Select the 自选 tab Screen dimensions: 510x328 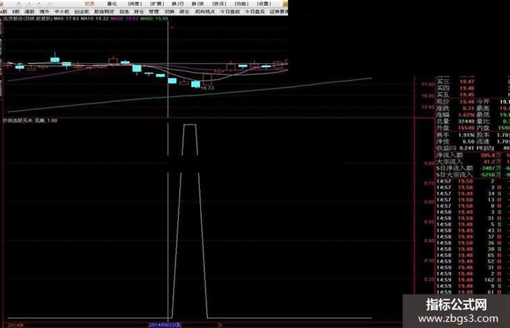click(x=124, y=11)
